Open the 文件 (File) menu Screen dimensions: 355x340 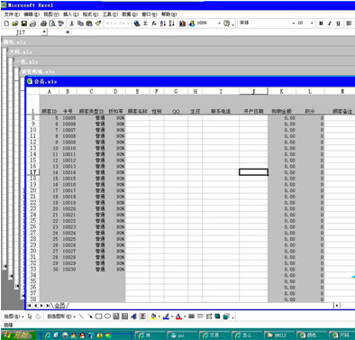coord(12,14)
